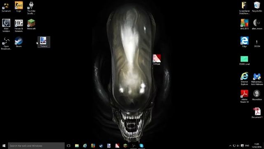Select the Open Broadcaster desktop shortcut

click(x=6, y=43)
